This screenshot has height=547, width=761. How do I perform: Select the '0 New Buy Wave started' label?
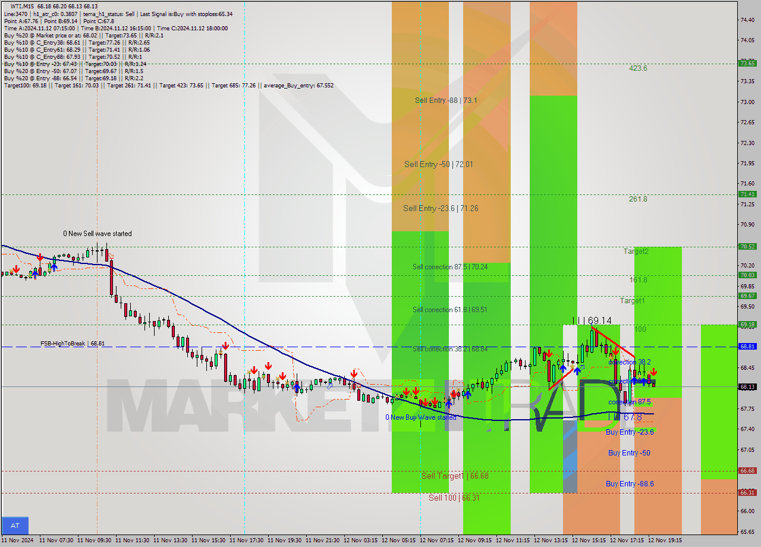point(421,417)
